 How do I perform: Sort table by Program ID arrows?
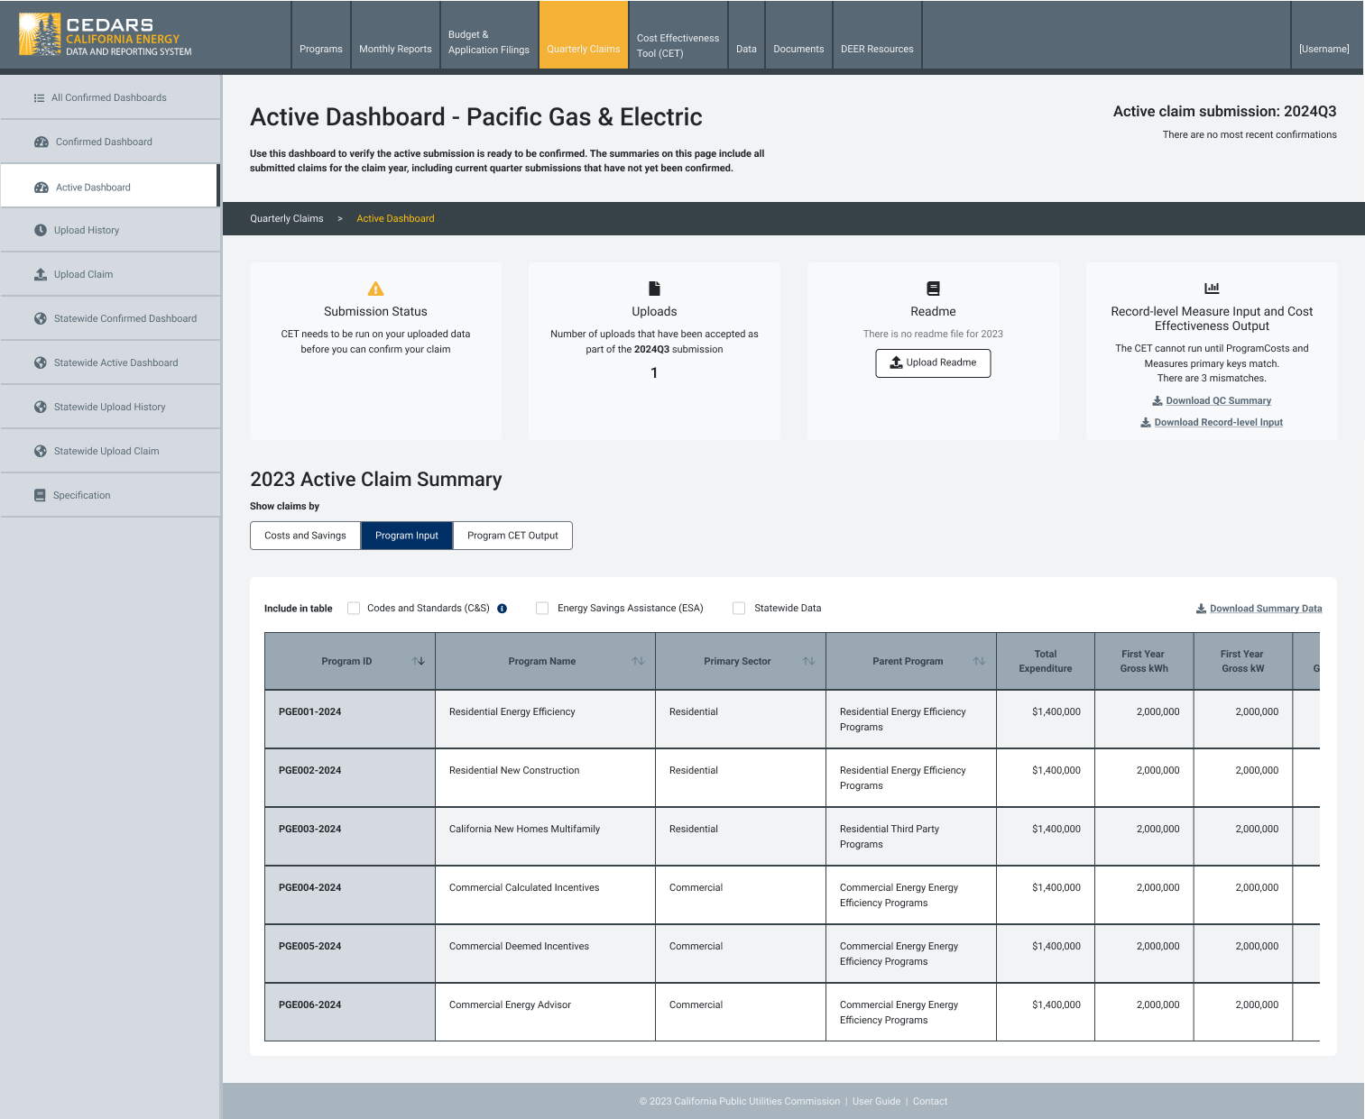pyautogui.click(x=419, y=661)
